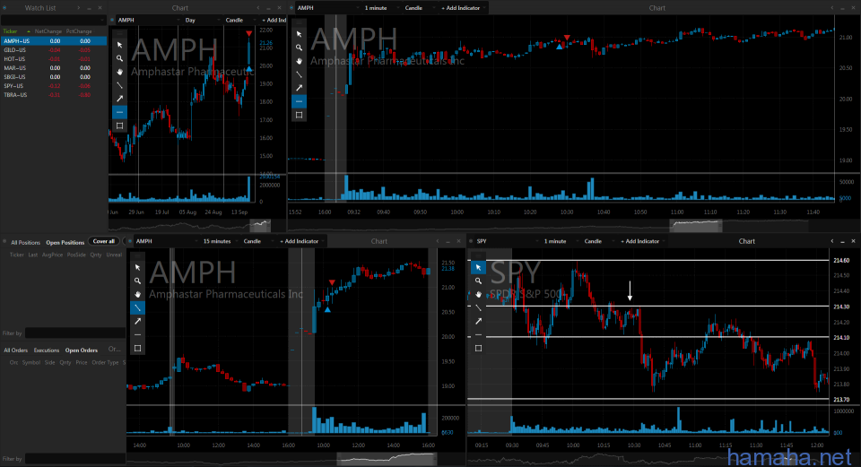Viewport: 861px width, 467px height.
Task: Select horizontal line tool in SPY chart
Action: click(478, 334)
